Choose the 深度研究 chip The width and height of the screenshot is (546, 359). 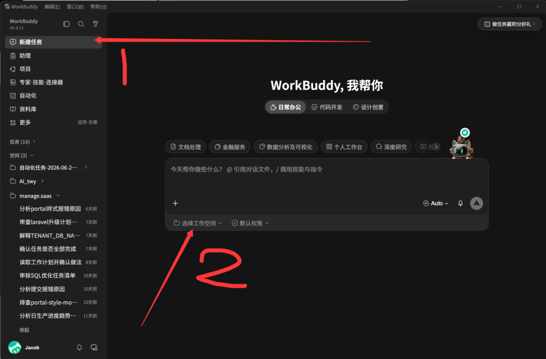point(391,147)
